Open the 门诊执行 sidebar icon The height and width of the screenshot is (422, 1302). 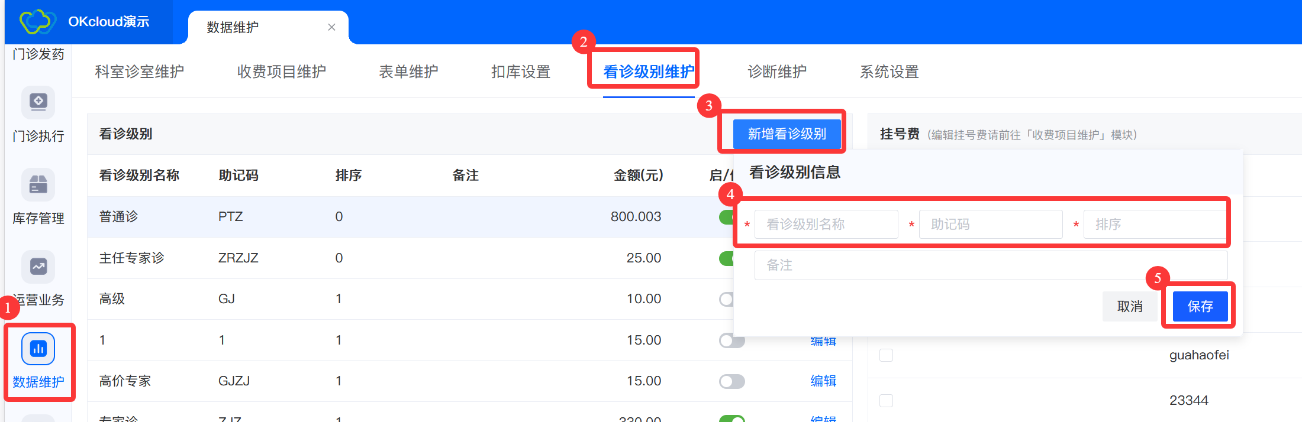tap(38, 102)
